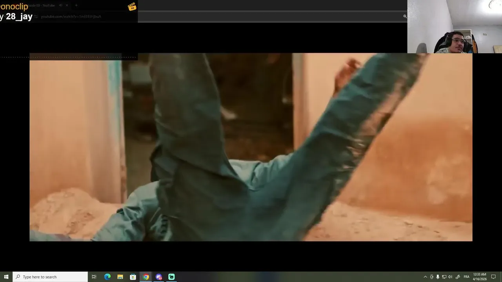This screenshot has height=282, width=502.
Task: Close the YouTube browser tab
Action: pos(67,5)
